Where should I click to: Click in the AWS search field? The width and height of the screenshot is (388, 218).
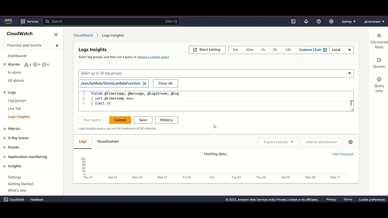pyautogui.click(x=111, y=21)
